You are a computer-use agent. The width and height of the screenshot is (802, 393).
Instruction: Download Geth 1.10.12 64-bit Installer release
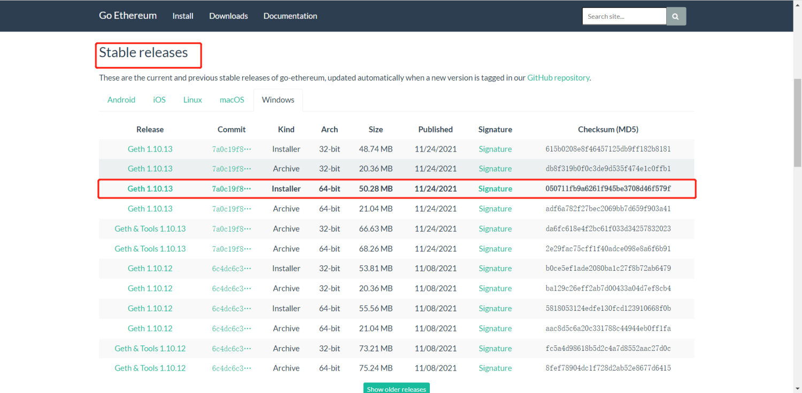point(150,309)
